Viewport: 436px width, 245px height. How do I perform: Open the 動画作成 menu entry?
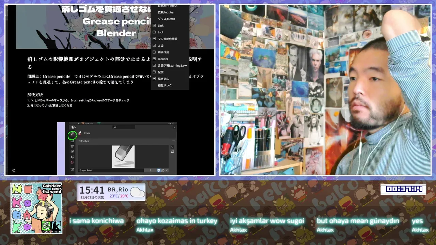point(163,52)
